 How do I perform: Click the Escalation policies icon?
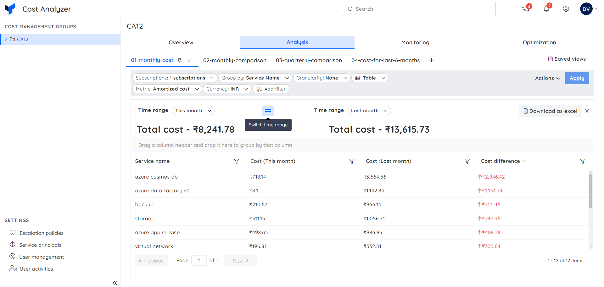click(13, 233)
